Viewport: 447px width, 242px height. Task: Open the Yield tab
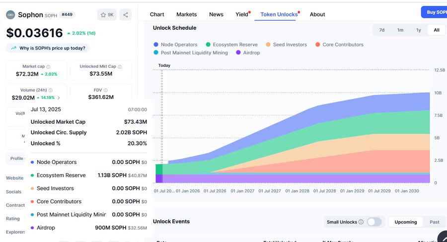coord(242,14)
